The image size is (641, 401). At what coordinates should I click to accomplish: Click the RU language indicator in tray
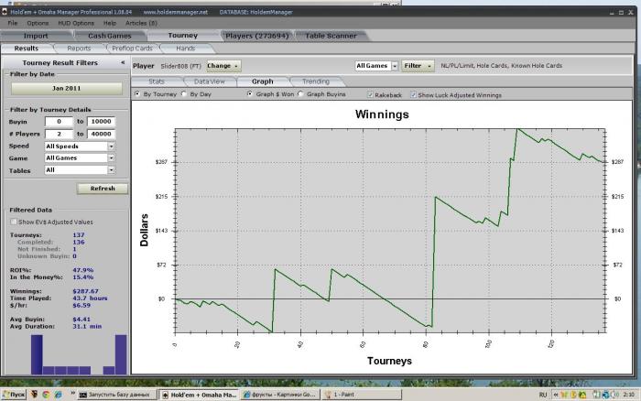543,395
